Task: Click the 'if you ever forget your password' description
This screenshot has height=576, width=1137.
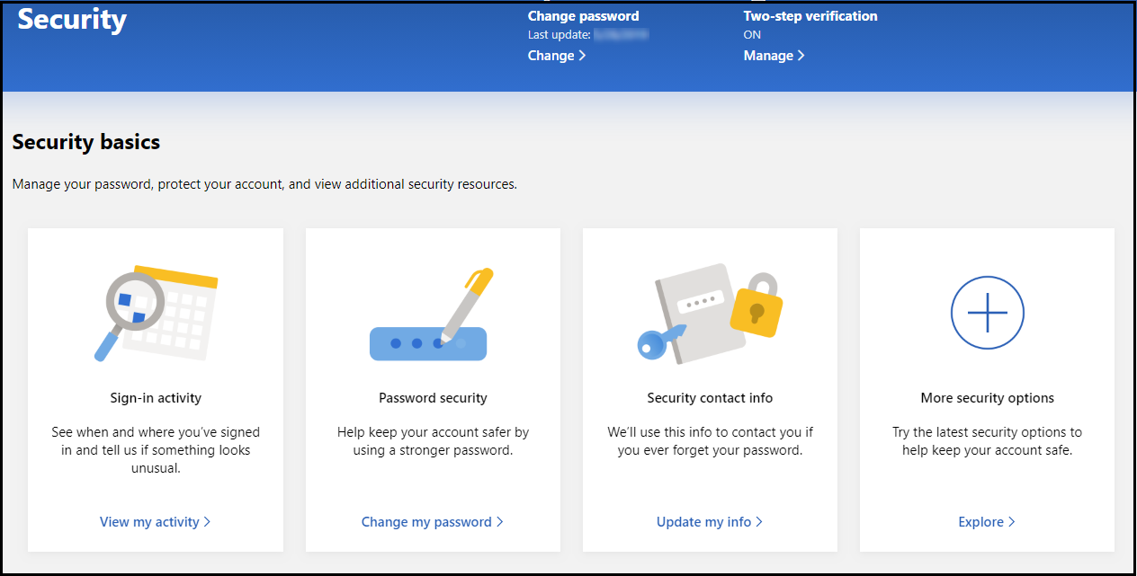Action: 710,441
